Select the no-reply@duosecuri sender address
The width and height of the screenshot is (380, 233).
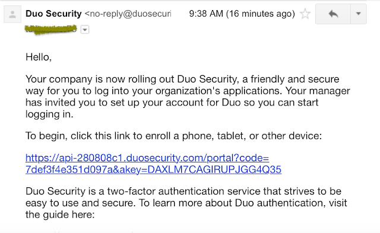[128, 14]
